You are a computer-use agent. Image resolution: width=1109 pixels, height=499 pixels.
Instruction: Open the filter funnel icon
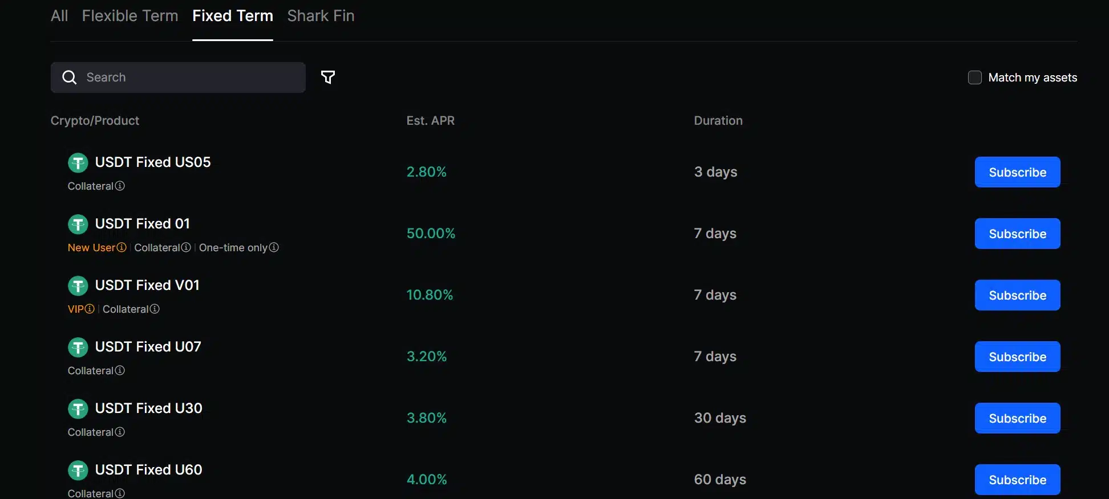(x=328, y=77)
